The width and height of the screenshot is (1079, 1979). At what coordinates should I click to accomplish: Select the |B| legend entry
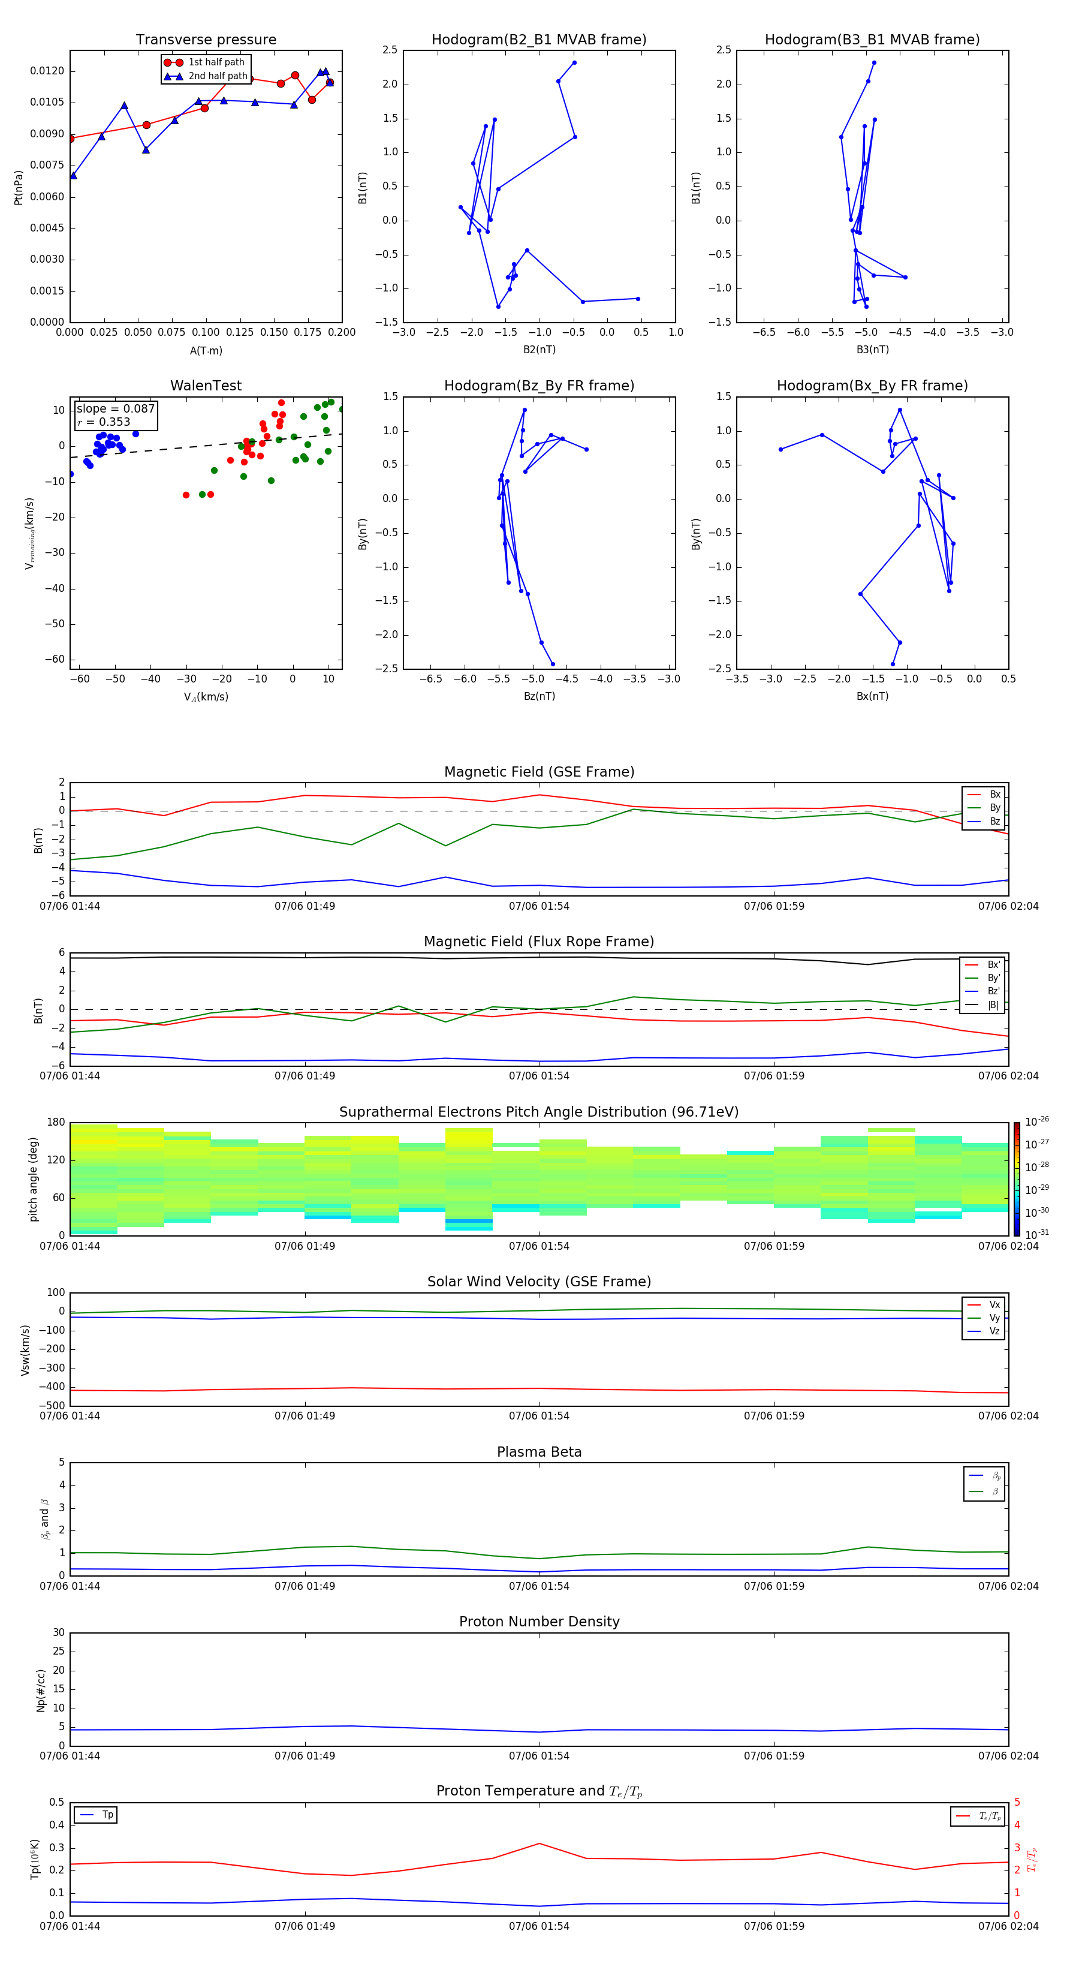983,1005
